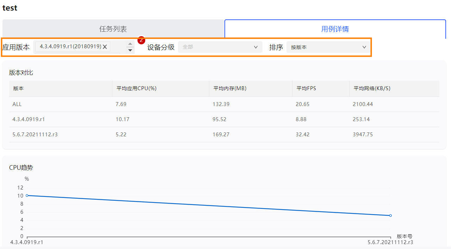Select the 4.3.4.0919.r1 table row cell
This screenshot has height=249, width=451.
pyautogui.click(x=29, y=119)
